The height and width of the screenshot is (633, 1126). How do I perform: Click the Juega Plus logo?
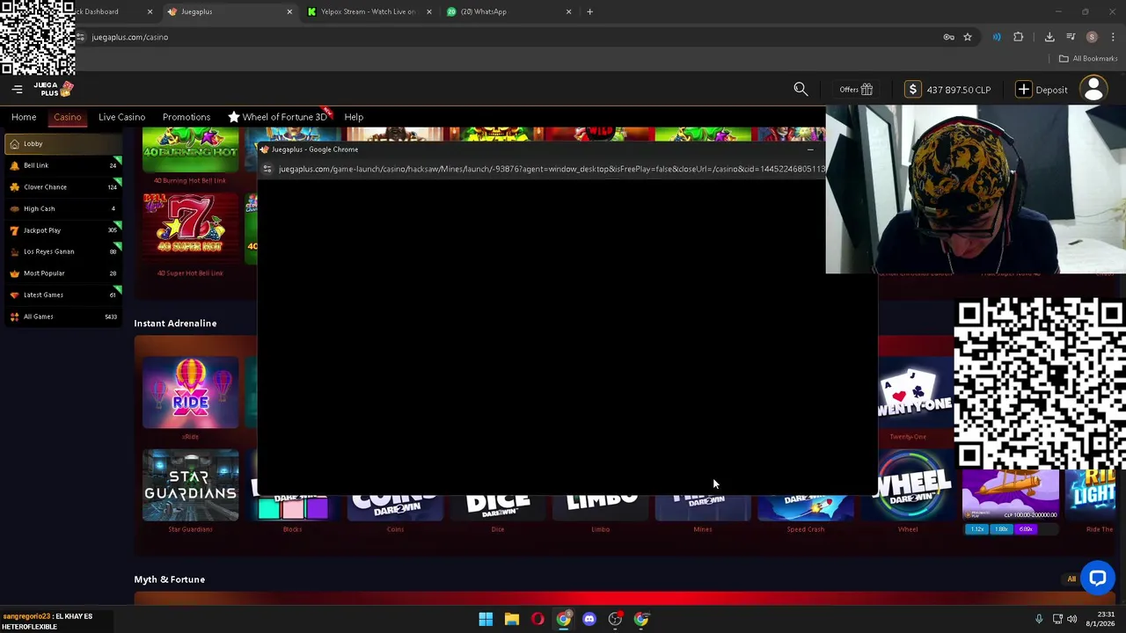pyautogui.click(x=53, y=89)
